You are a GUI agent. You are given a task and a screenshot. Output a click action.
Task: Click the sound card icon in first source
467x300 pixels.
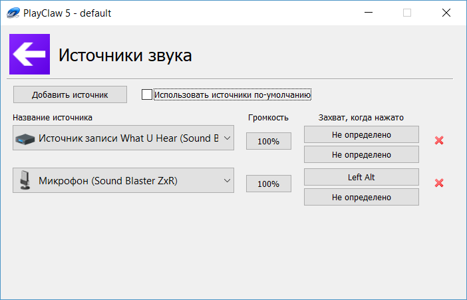[x=25, y=139]
